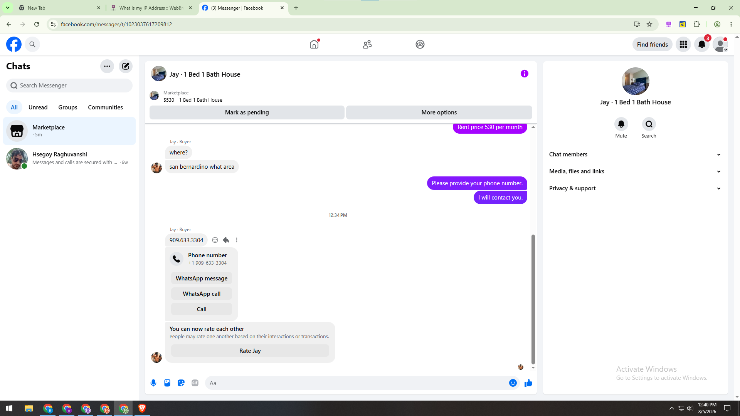Image resolution: width=740 pixels, height=416 pixels.
Task: Choose a GIF
Action: [195, 383]
